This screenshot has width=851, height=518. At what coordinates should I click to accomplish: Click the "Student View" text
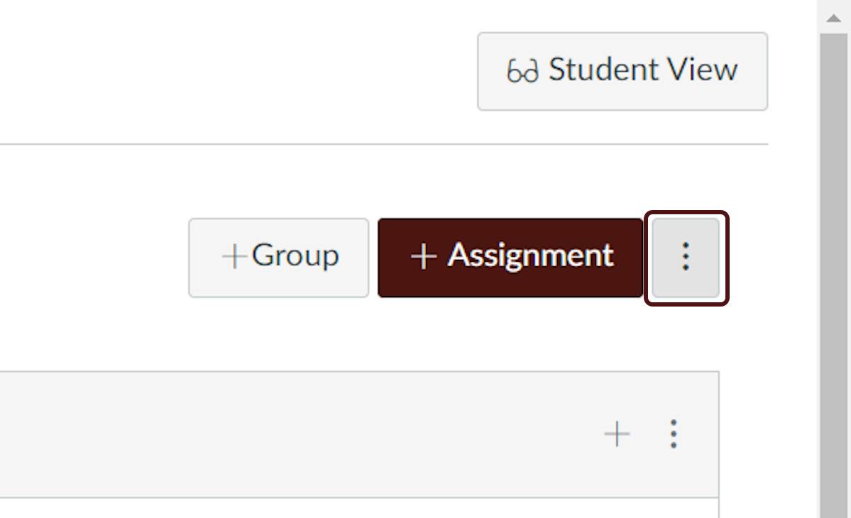[643, 70]
